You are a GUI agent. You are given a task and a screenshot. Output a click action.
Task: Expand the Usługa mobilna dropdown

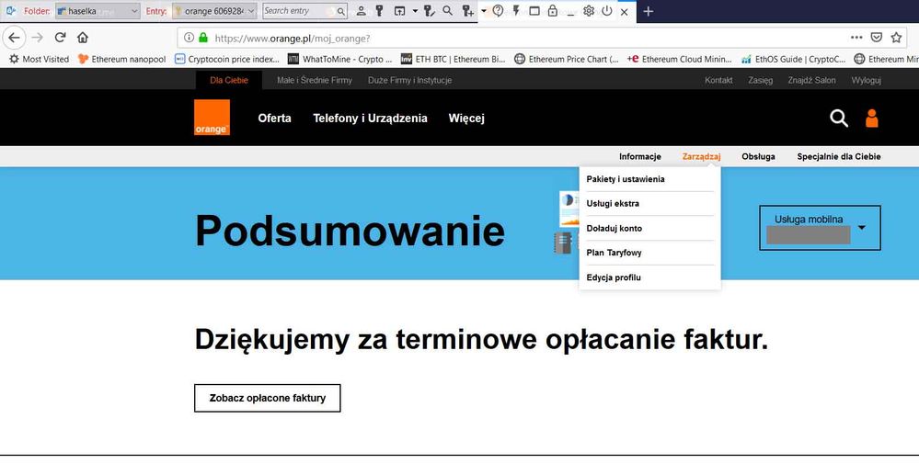coord(862,227)
